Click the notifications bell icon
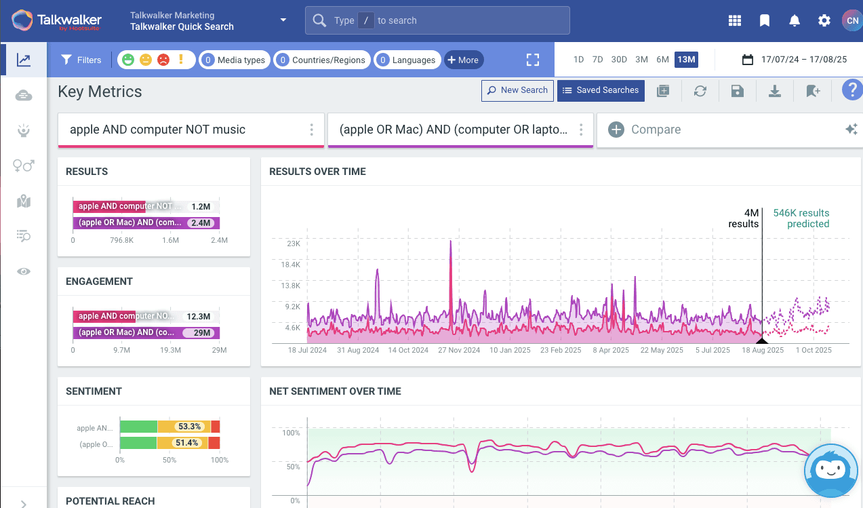Screen dimensions: 863x508 pyautogui.click(x=795, y=21)
